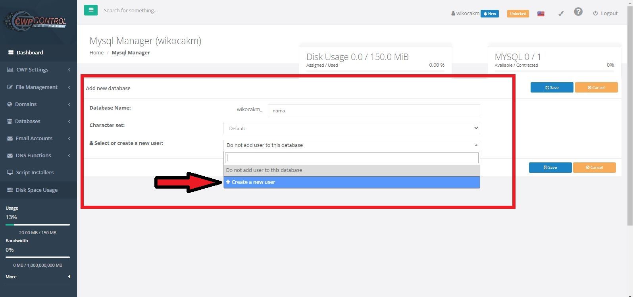Click the lower Cancel button
Screen dimensions: 633x297
click(x=594, y=167)
